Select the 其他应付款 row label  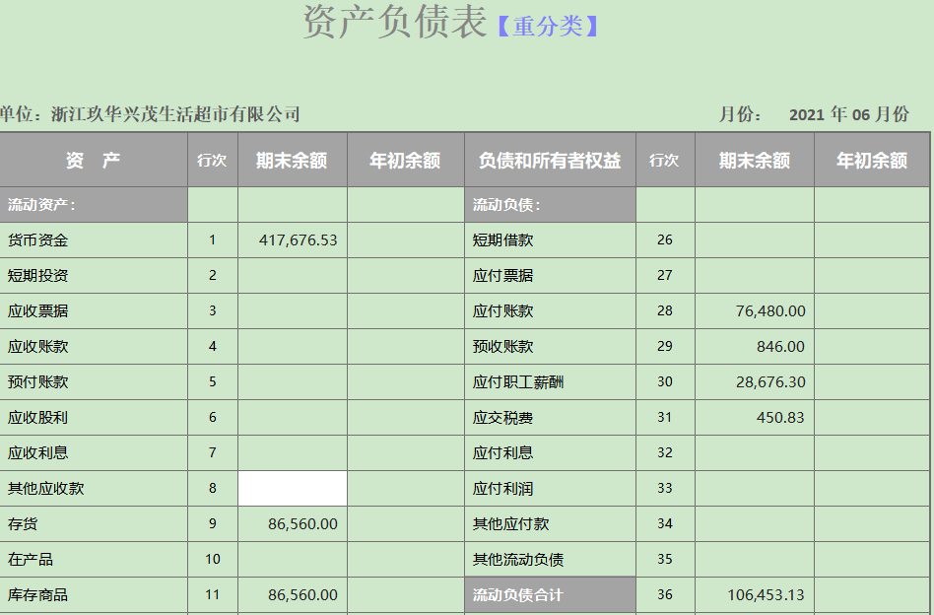(510, 523)
